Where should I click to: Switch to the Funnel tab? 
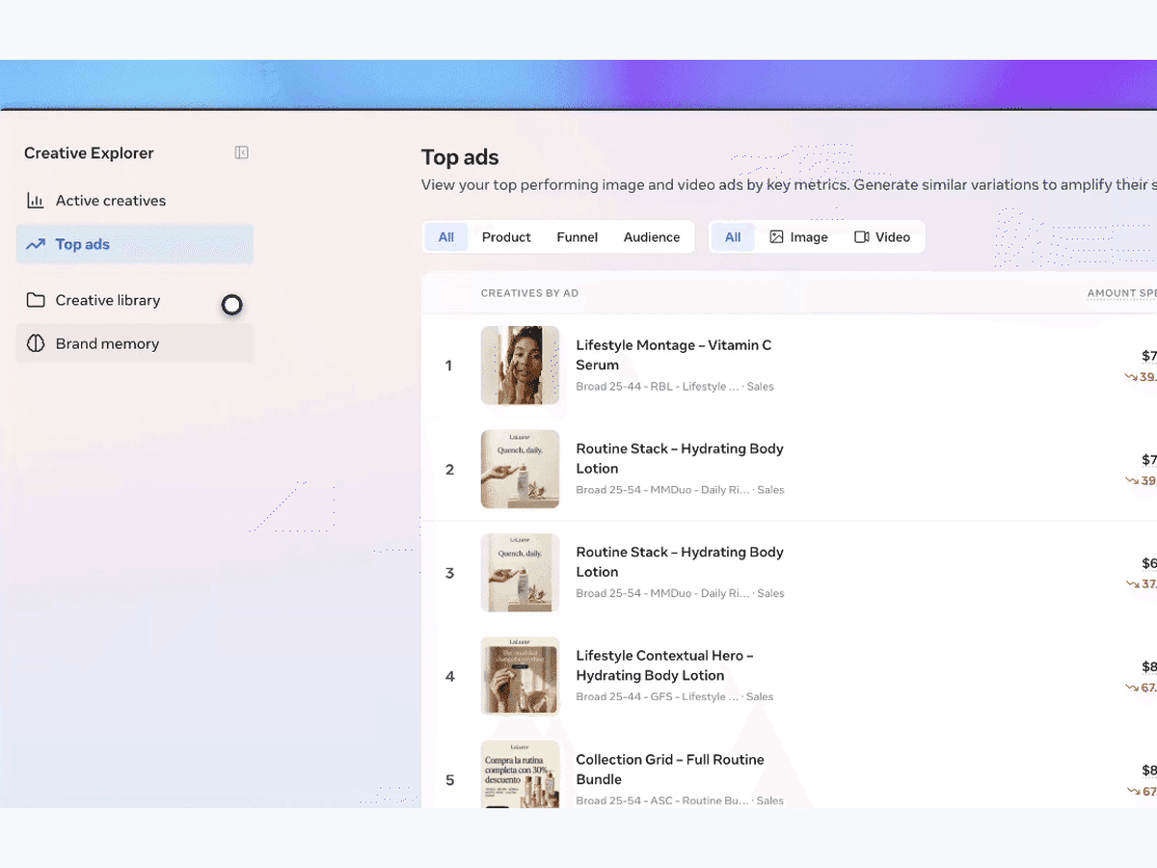578,237
